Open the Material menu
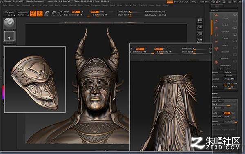245x154 pixels. pyautogui.click(x=72, y=5)
